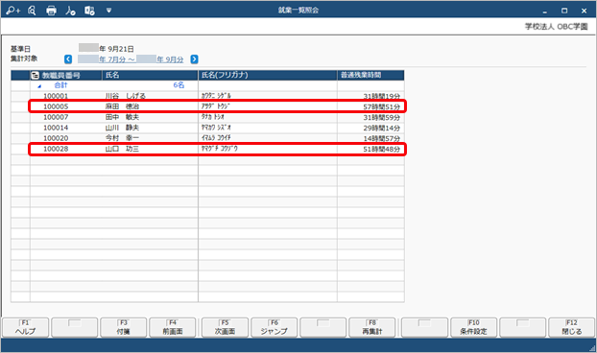Image resolution: width=597 pixels, height=353 pixels.
Task: Click overtime value 51時間48分
Action: click(x=381, y=149)
